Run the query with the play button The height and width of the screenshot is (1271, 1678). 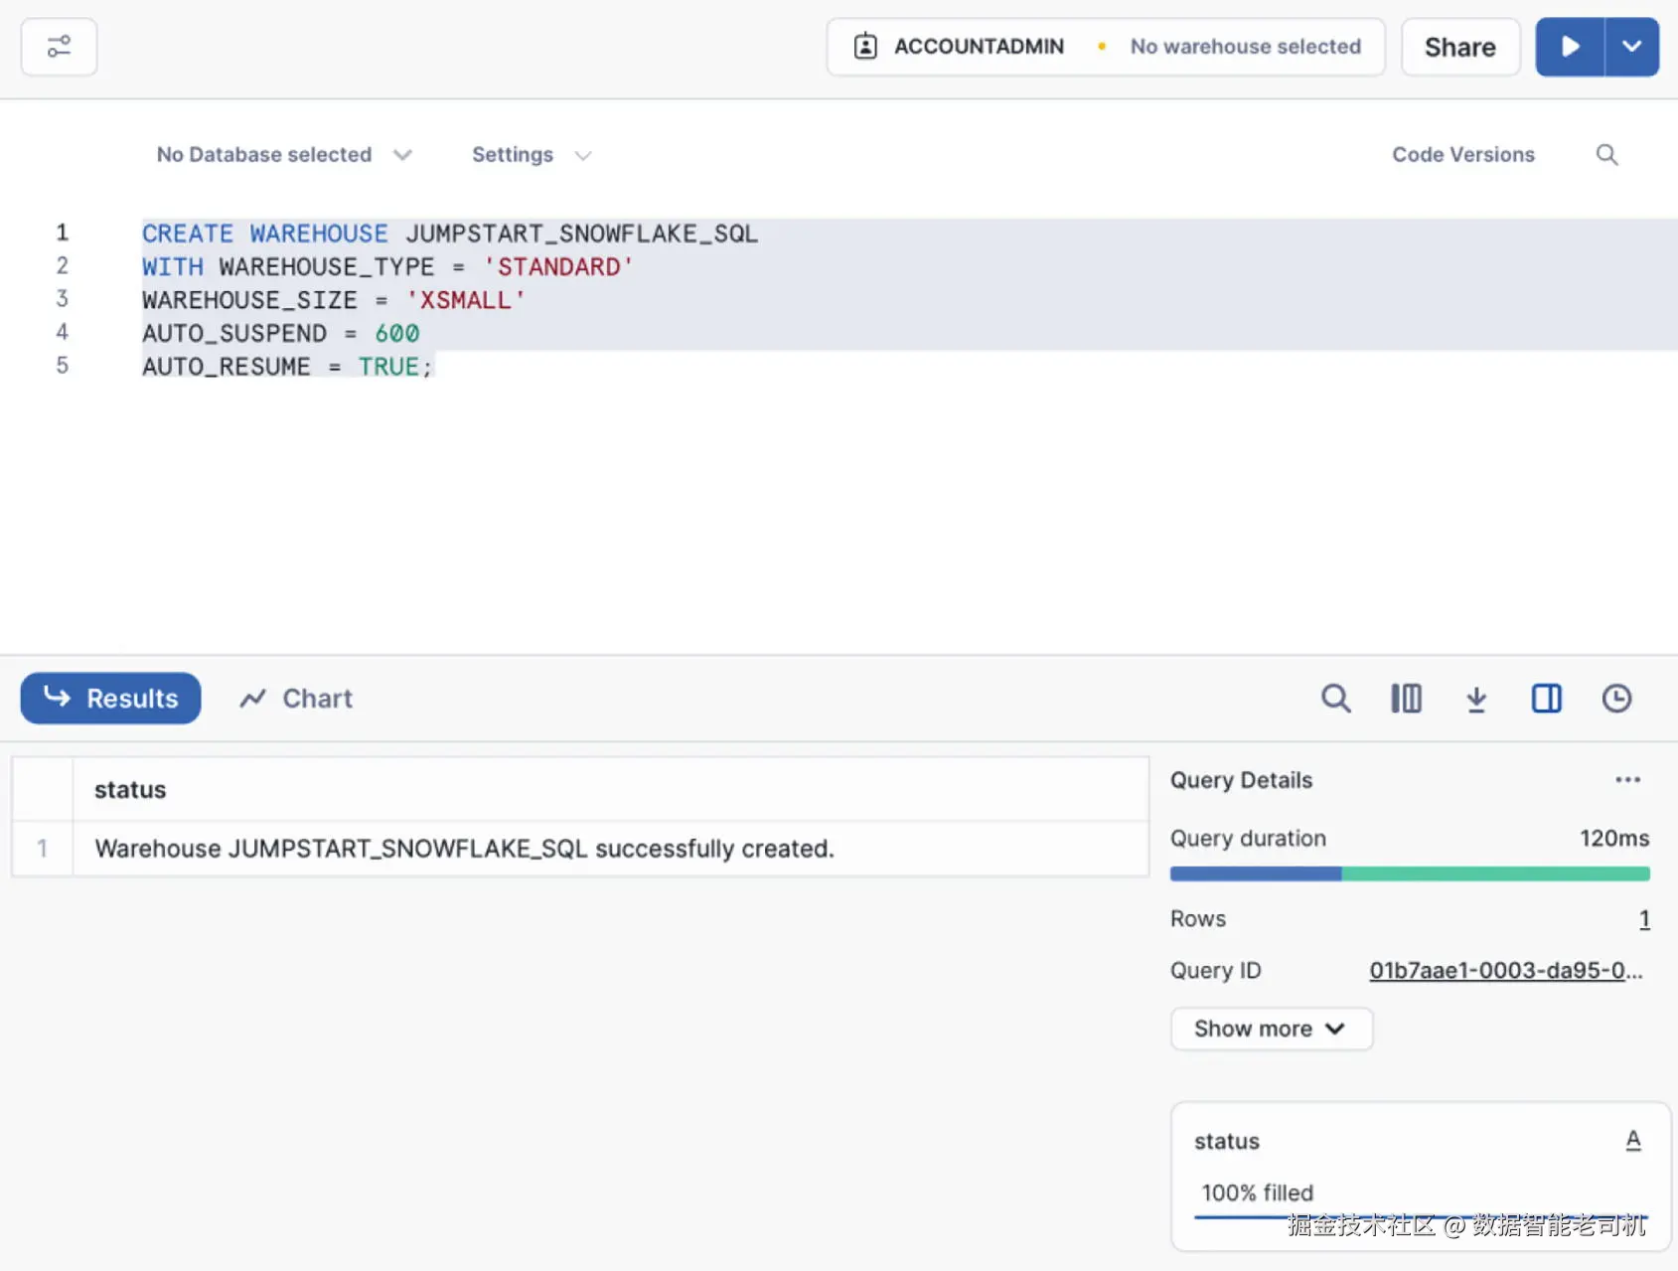pos(1570,47)
